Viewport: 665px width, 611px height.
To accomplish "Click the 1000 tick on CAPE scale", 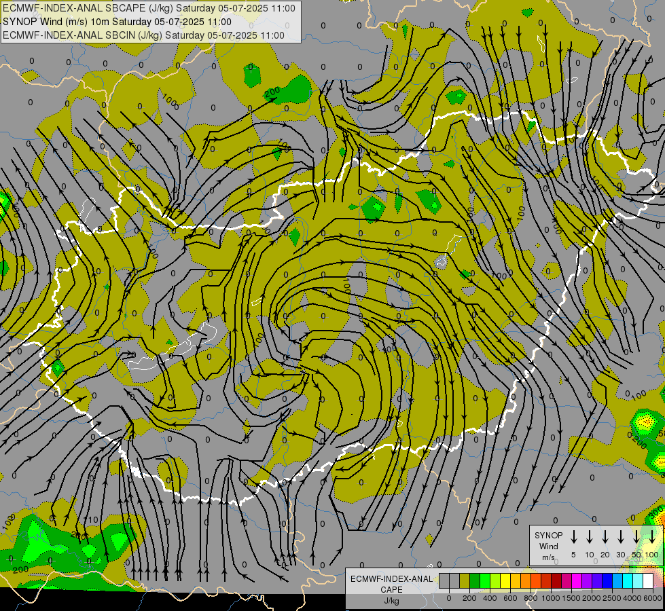I will coord(551,598).
